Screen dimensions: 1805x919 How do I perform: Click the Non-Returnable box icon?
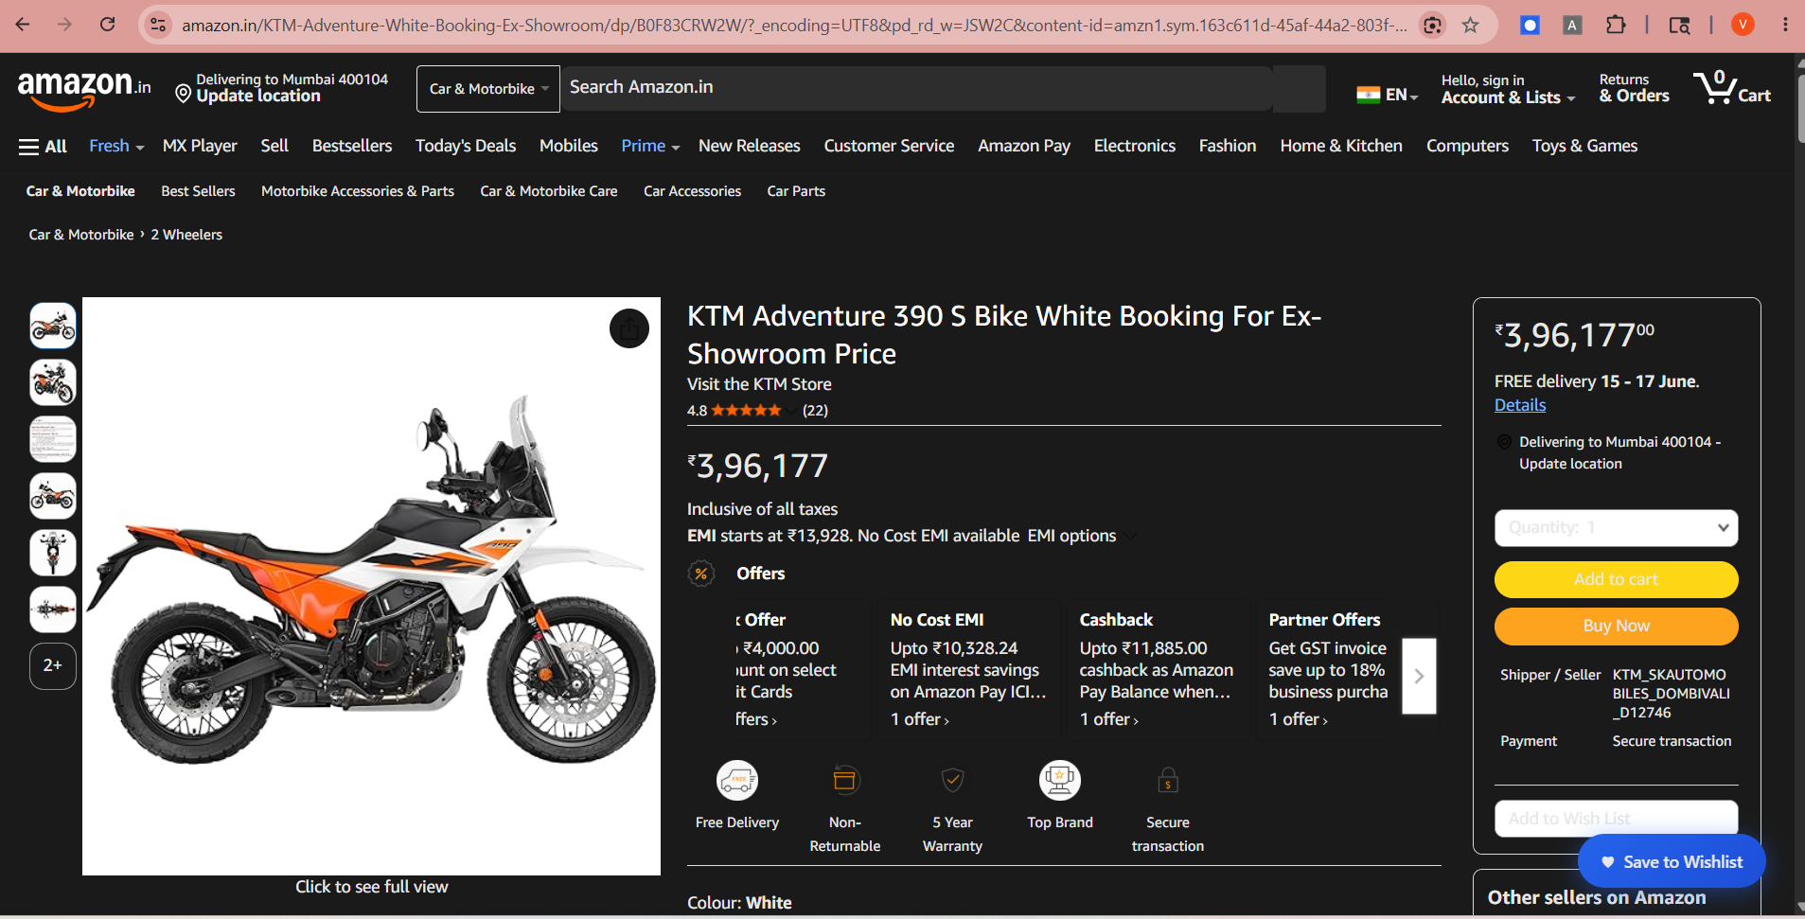(844, 780)
